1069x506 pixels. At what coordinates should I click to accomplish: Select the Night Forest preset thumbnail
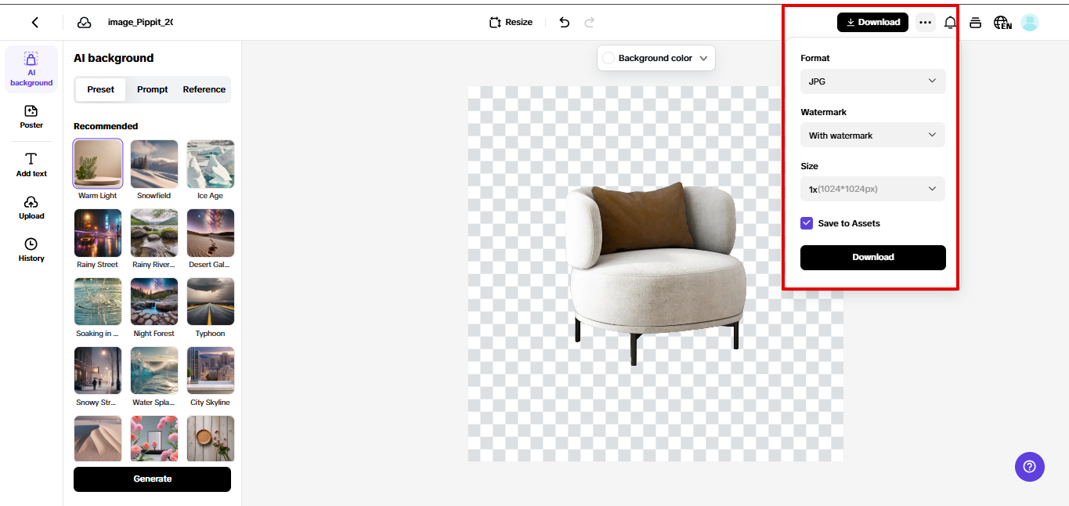[154, 302]
